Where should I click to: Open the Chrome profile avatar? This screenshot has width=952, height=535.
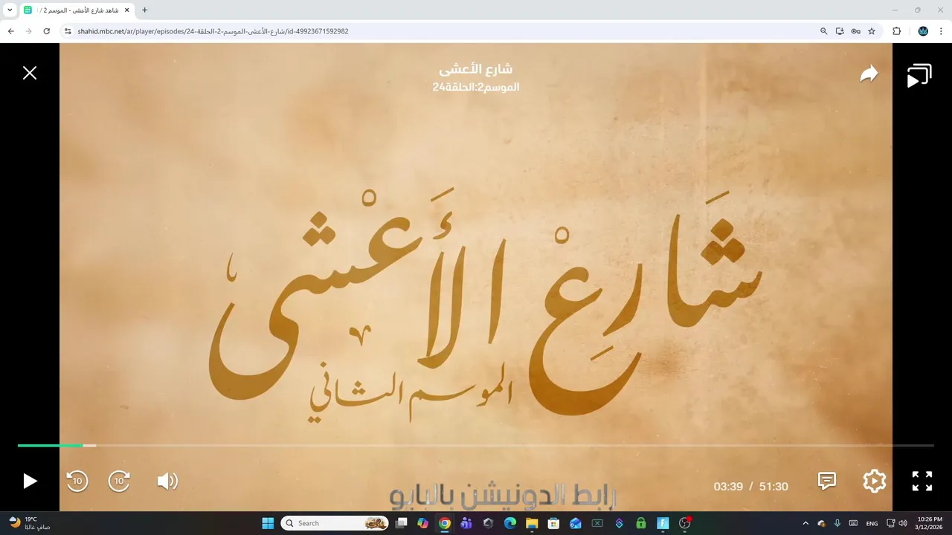coord(923,31)
